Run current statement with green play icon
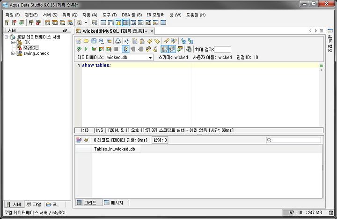This screenshot has width=337, height=219. coord(87,49)
